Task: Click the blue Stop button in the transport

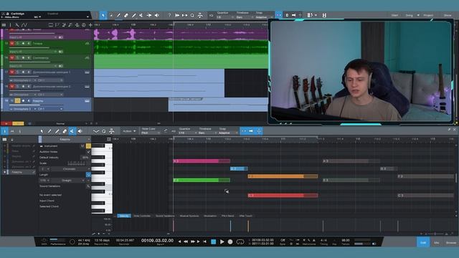Action: (214, 242)
